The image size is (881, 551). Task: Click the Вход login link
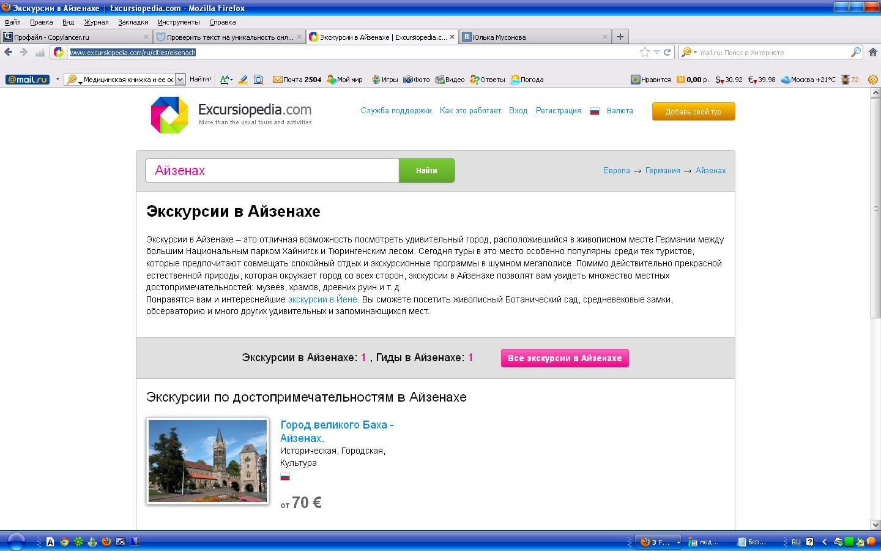click(x=518, y=111)
